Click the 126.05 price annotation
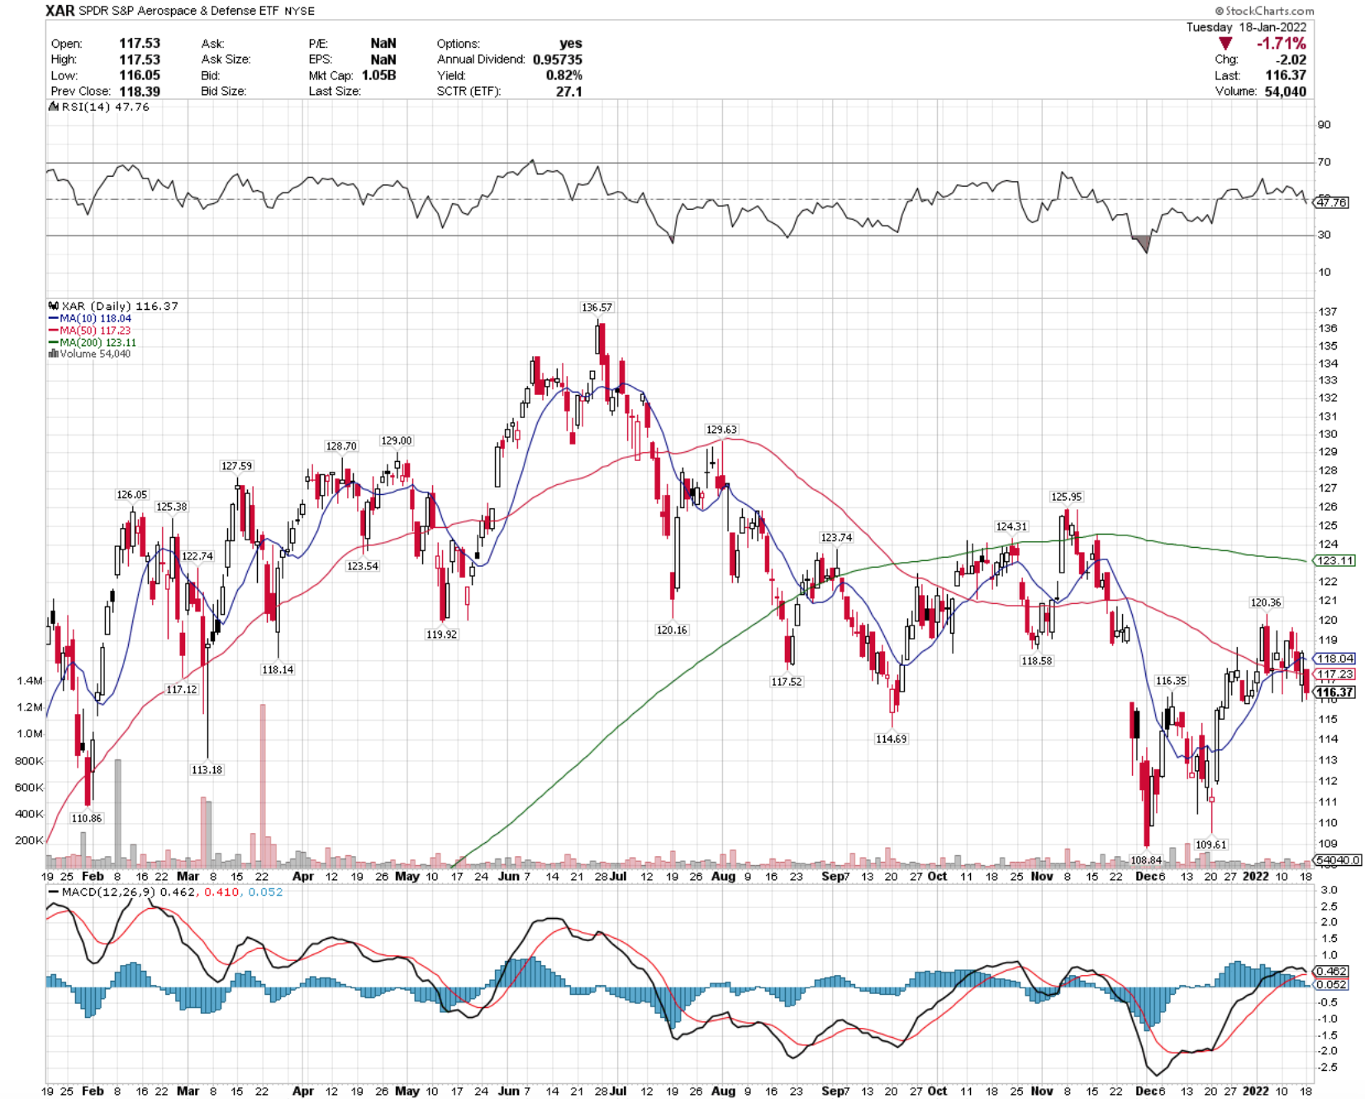The image size is (1365, 1099). click(x=131, y=495)
